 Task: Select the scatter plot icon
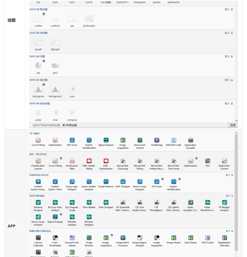tap(38, 19)
